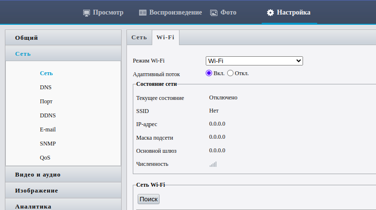Expand the Видео и аудио section
This screenshot has width=376, height=210.
coord(63,175)
